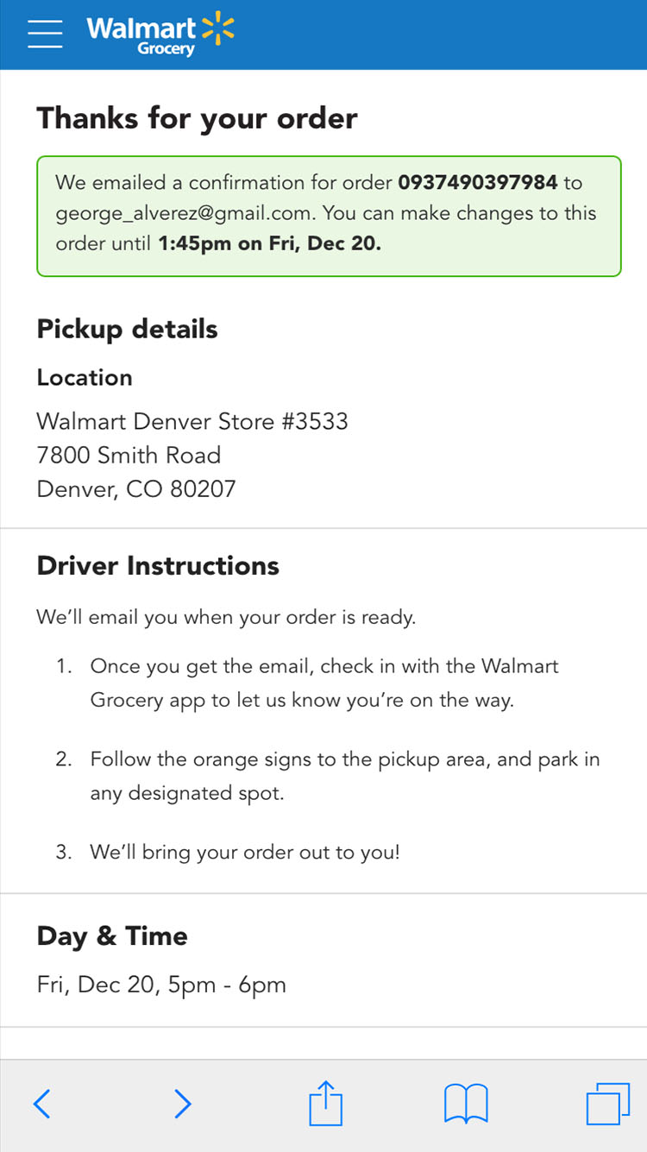The image size is (647, 1152).
Task: Open the browser share sheet
Action: (326, 1104)
